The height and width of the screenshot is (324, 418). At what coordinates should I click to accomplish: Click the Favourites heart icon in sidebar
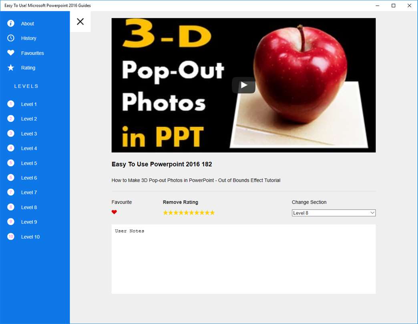(11, 53)
